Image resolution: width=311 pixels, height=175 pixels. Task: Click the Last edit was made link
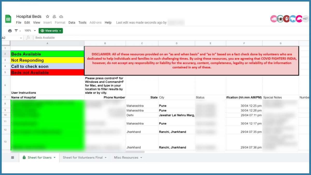coord(141,23)
